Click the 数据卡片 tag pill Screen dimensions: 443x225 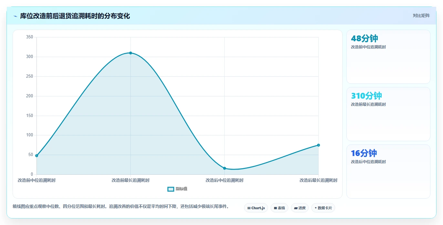point(323,208)
